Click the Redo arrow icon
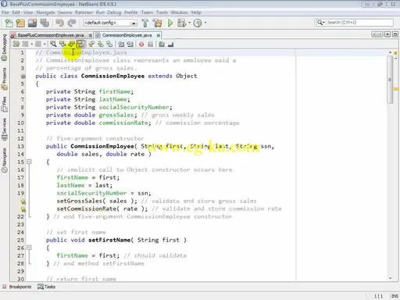 point(72,23)
